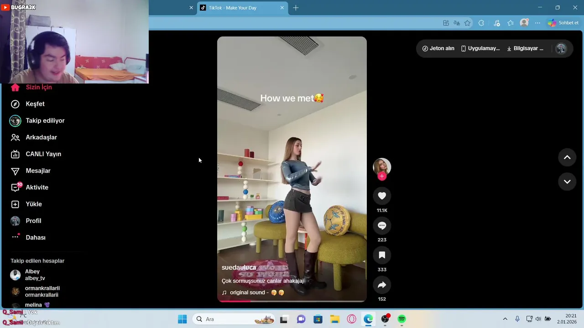Viewport: 584px width, 328px height.
Task: Open Edge split screen apps icon
Action: click(x=446, y=23)
